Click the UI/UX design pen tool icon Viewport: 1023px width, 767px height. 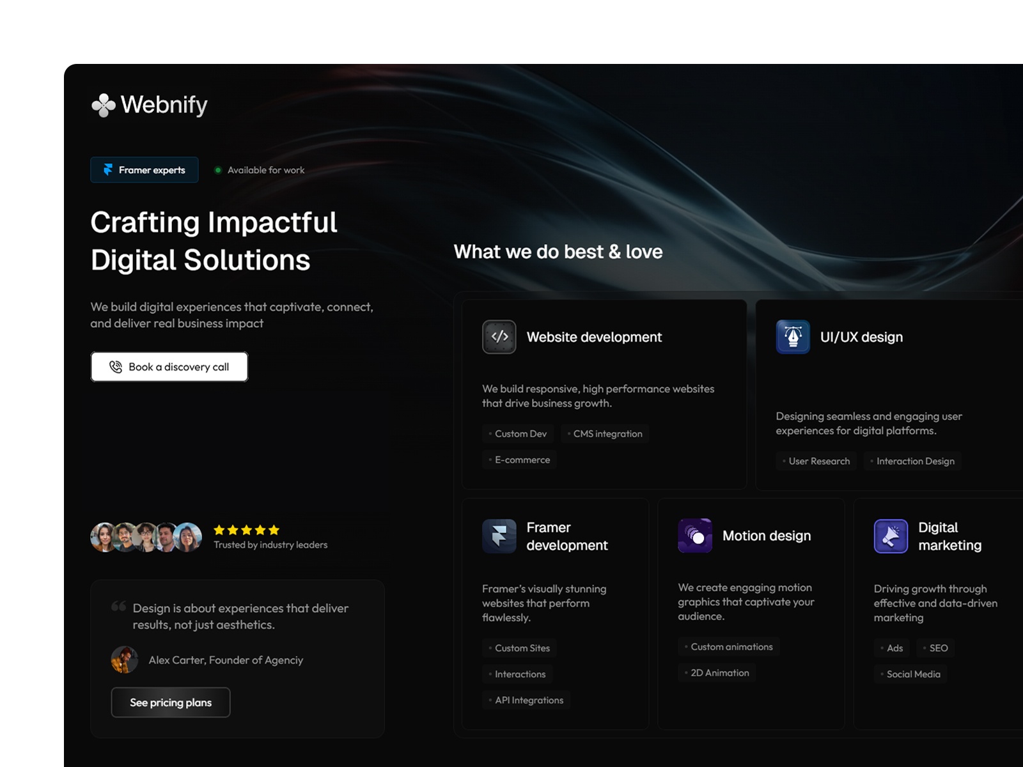(793, 337)
